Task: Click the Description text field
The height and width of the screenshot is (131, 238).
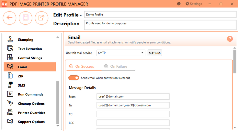Action: (x=160, y=25)
